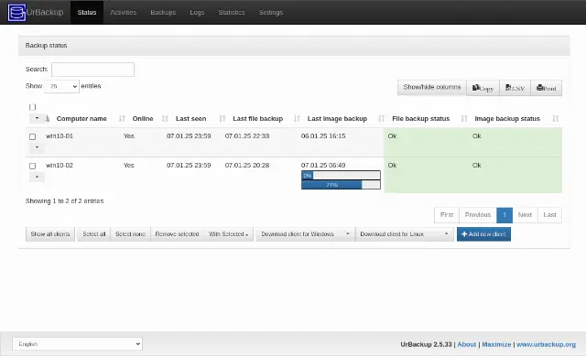
Task: Sort by Last file backup arrows
Action: click(297, 119)
